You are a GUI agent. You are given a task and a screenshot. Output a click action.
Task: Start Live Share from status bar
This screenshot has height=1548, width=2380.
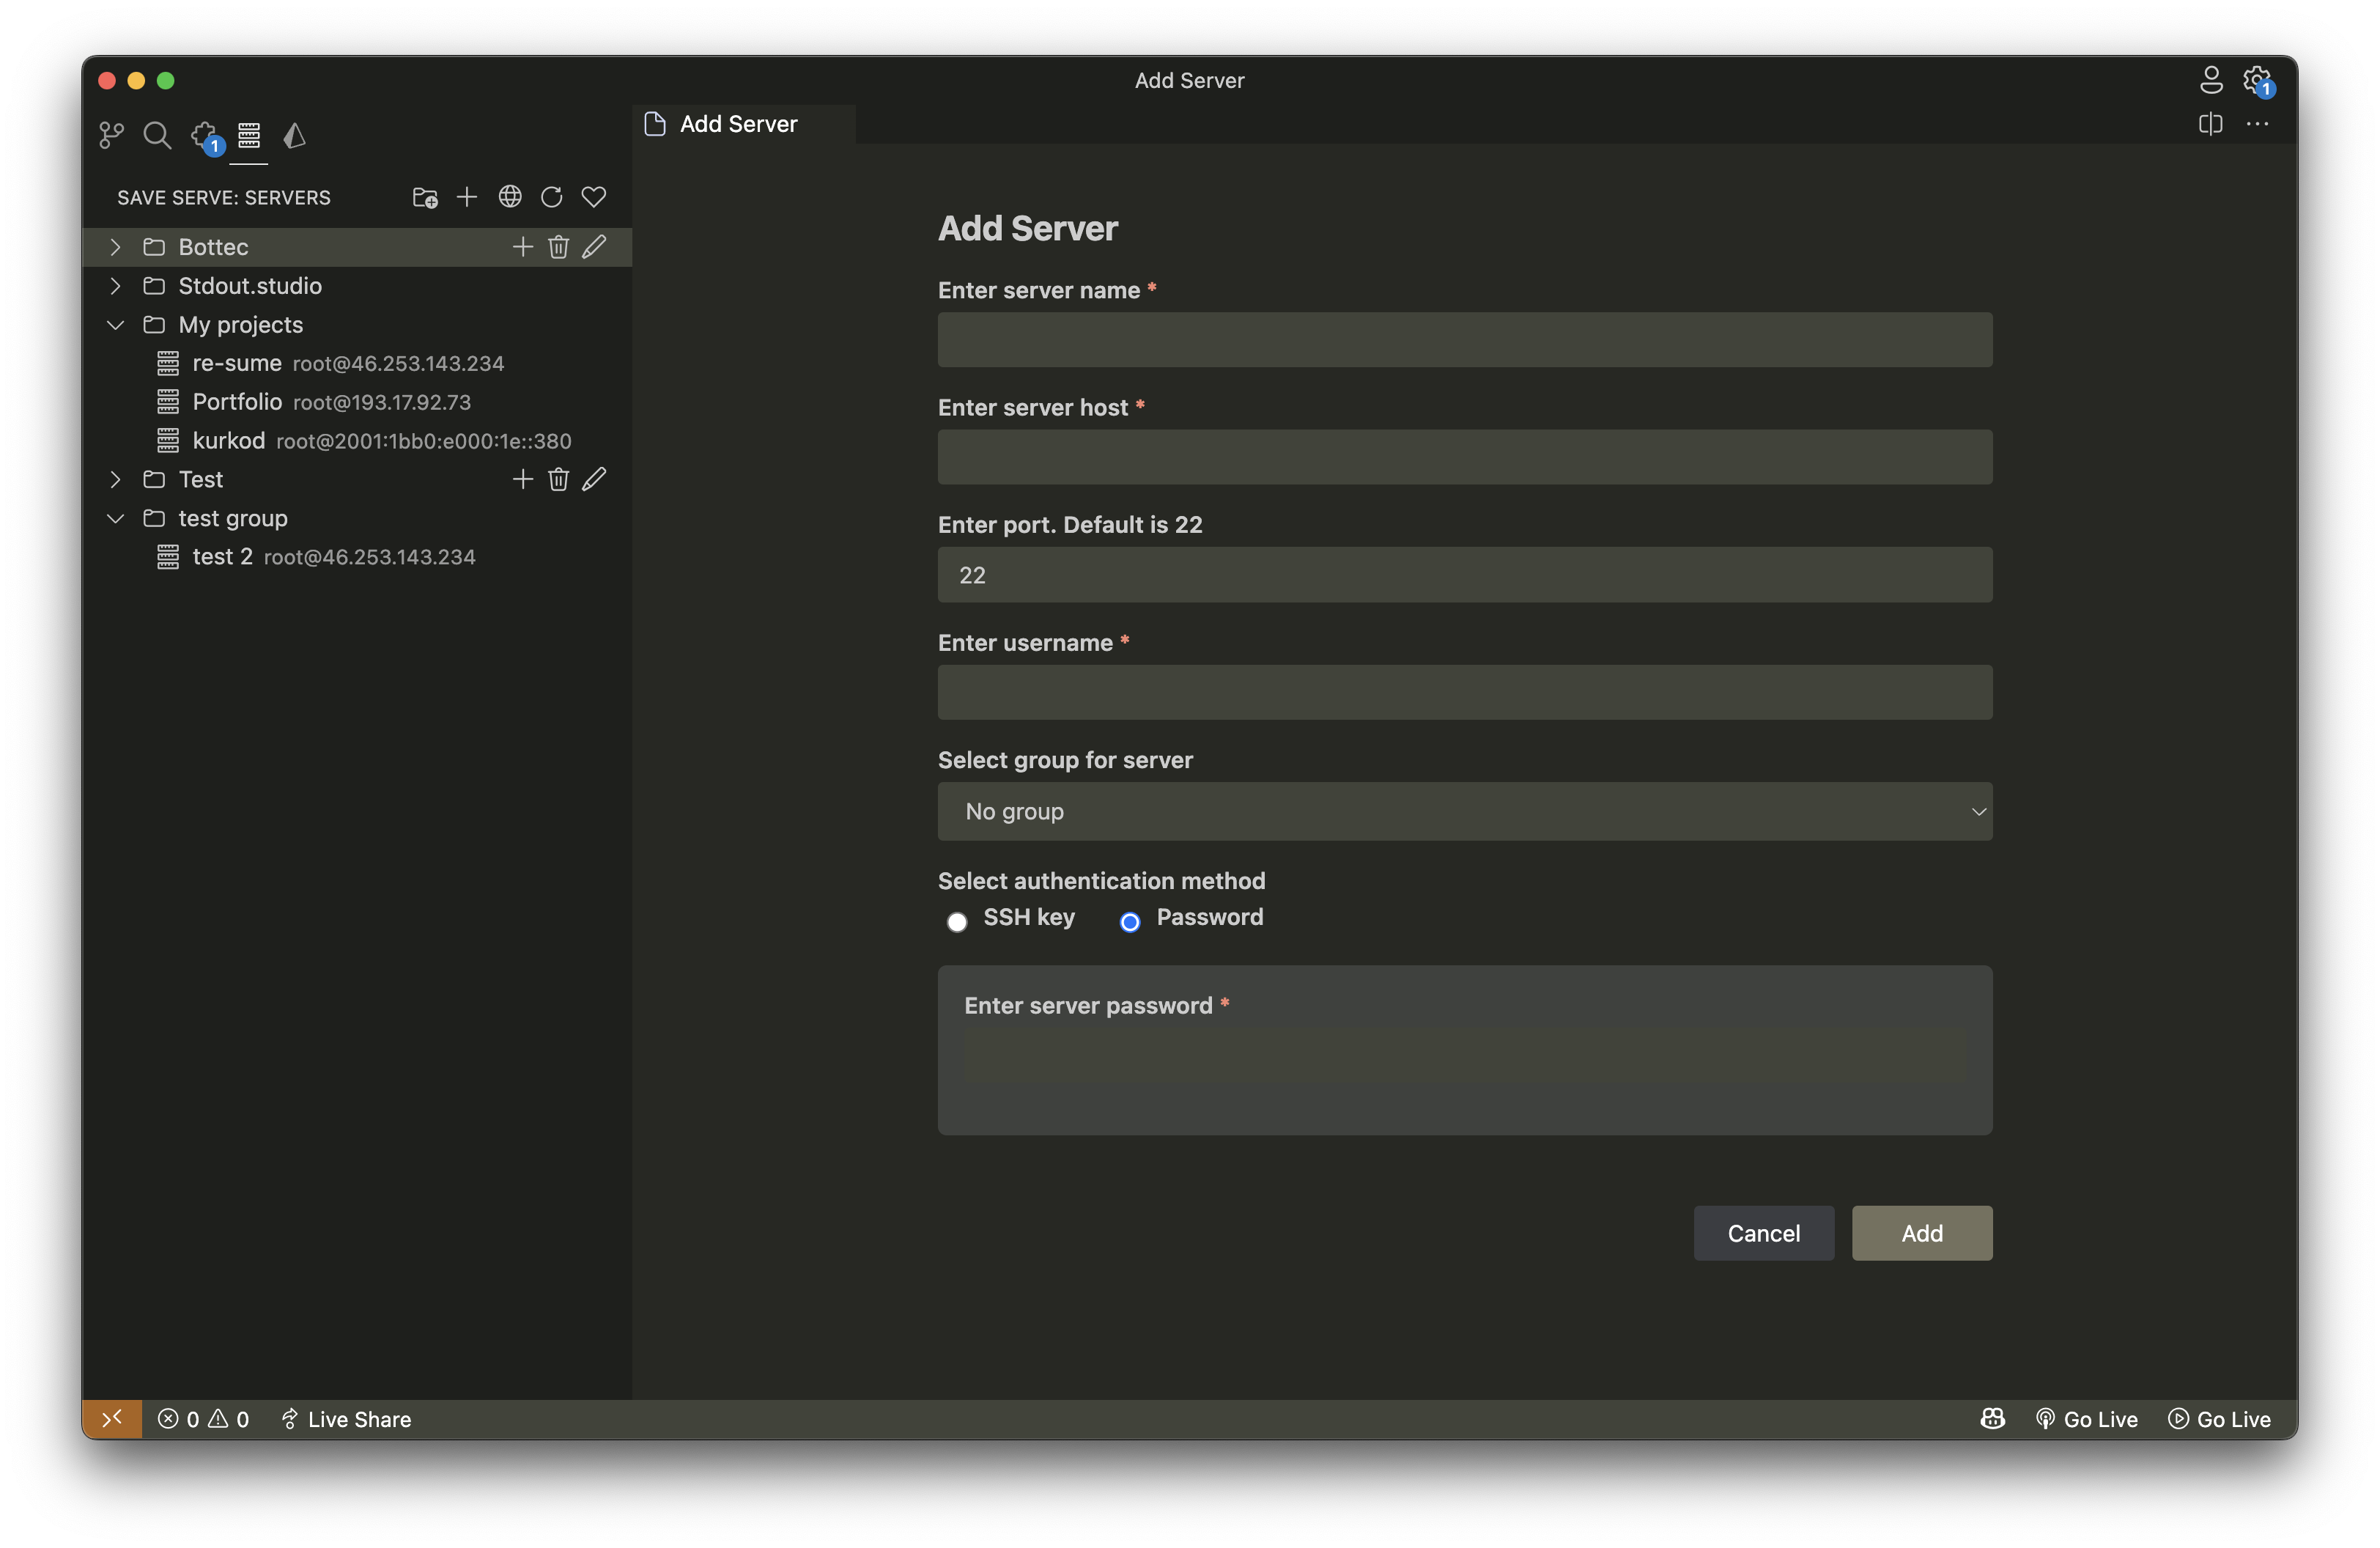(346, 1420)
